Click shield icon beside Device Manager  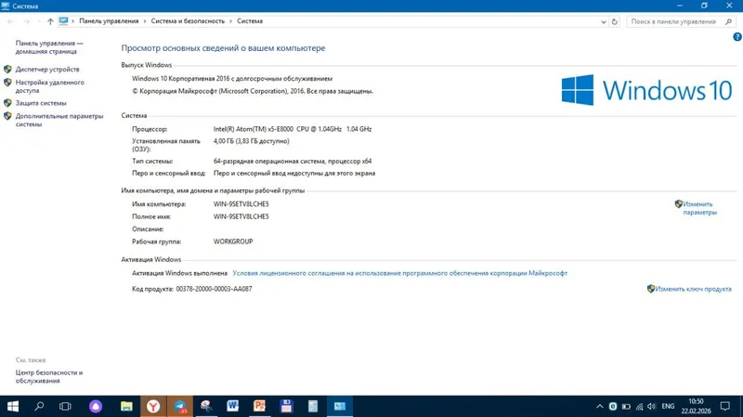tap(7, 69)
